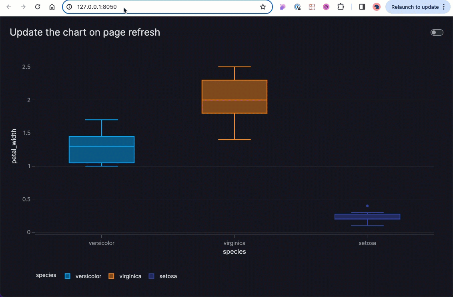
Task: Open the browser side panel
Action: click(362, 7)
